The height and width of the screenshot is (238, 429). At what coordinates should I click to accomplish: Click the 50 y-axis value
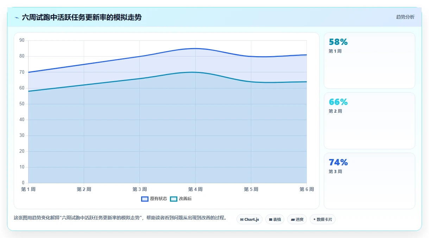coord(22,104)
